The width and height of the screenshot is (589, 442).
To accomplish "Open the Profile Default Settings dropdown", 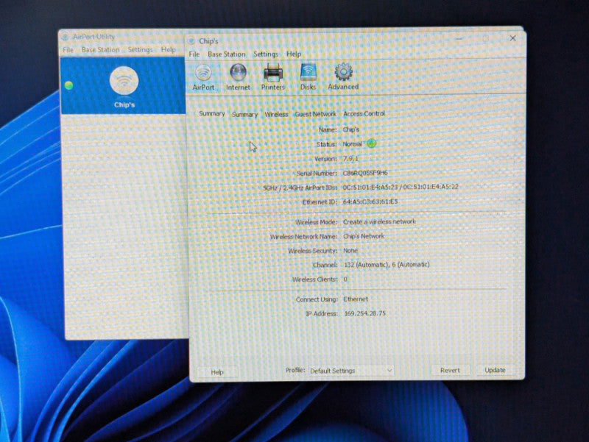I will 351,371.
